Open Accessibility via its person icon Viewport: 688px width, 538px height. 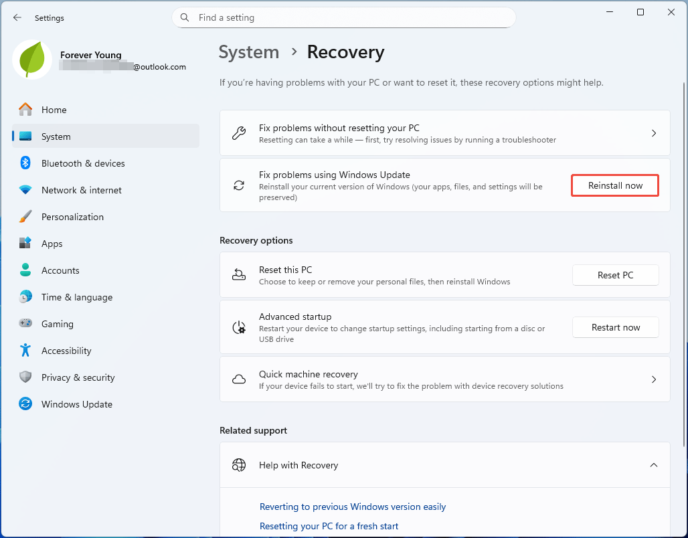point(25,351)
